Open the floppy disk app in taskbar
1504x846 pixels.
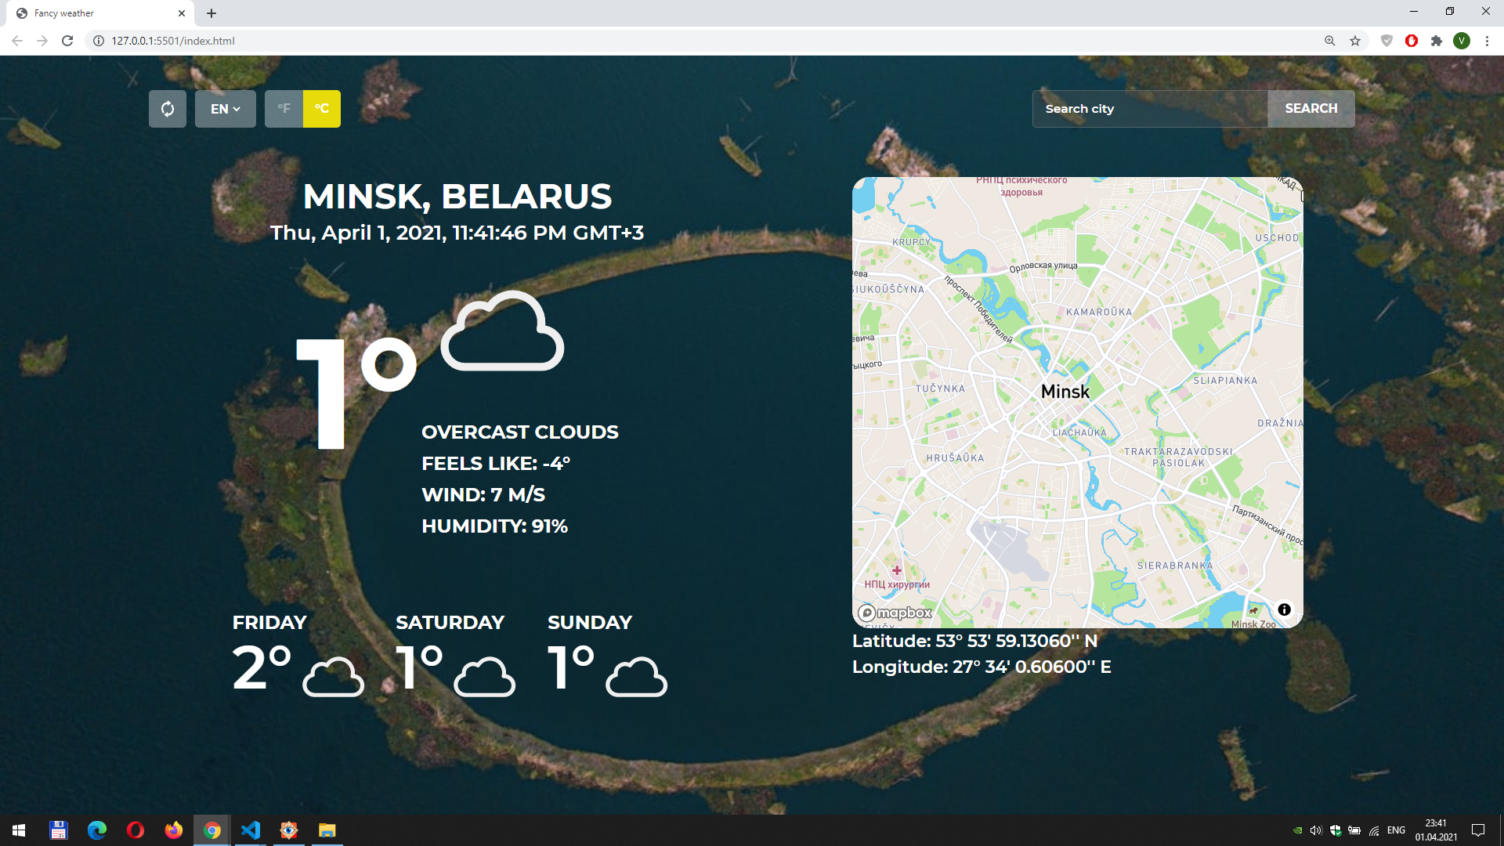(59, 830)
